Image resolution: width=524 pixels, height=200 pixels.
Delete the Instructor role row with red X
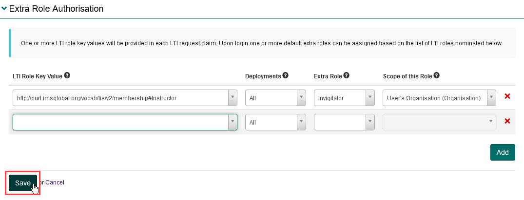pos(507,96)
